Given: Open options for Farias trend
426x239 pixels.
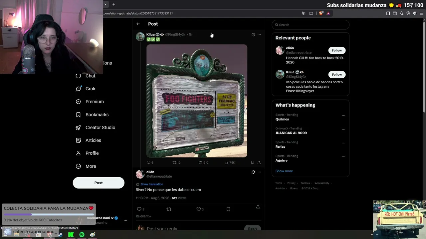Looking at the screenshot, I should coord(343,143).
